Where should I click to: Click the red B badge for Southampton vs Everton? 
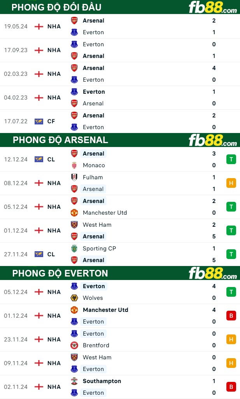tap(231, 387)
